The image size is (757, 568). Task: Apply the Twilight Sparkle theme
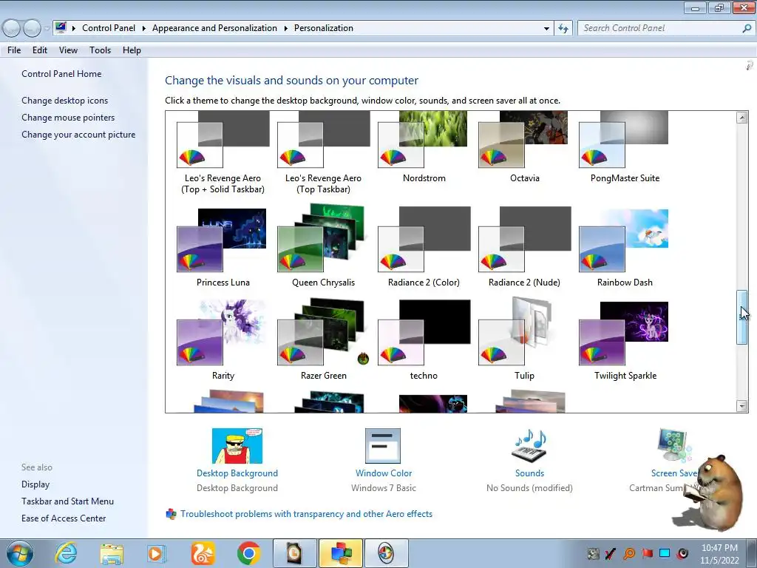[624, 341]
